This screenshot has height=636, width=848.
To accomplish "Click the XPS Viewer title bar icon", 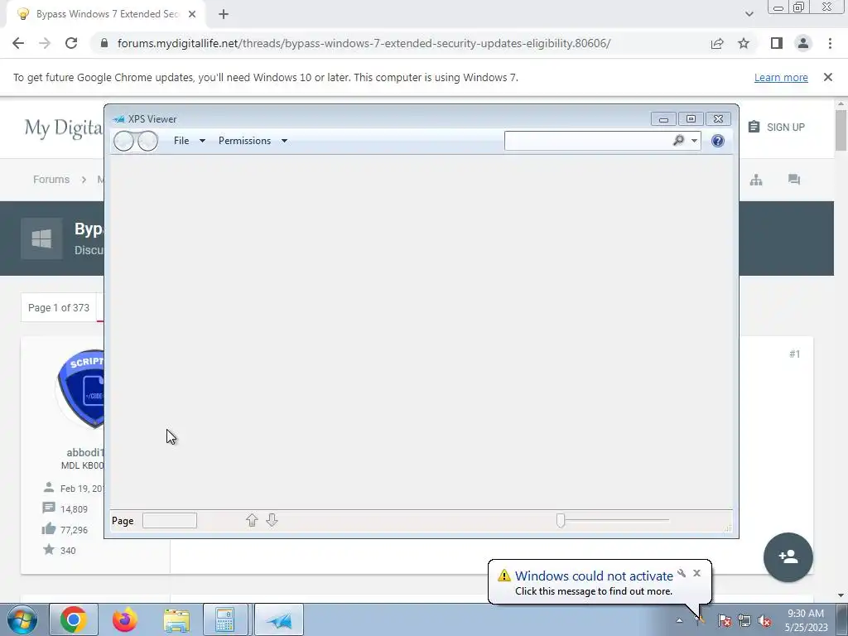I will [118, 119].
